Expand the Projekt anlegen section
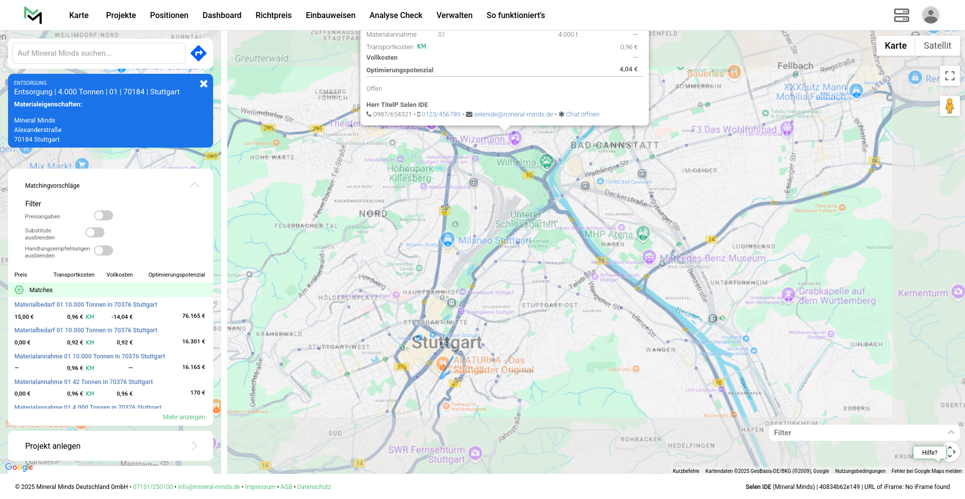The width and height of the screenshot is (965, 499). coord(195,446)
